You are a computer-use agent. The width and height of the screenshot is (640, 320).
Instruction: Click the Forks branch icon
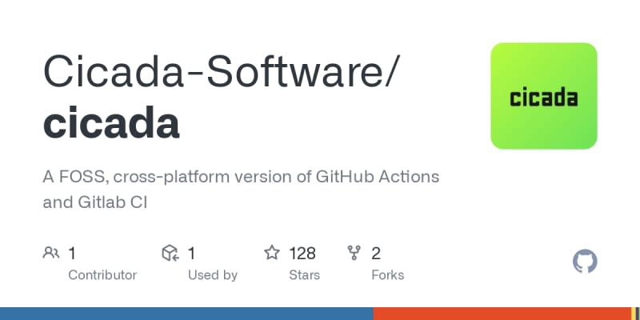(354, 254)
